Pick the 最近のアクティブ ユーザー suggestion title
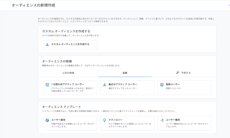This screenshot has width=230, height=138. (x=123, y=84)
